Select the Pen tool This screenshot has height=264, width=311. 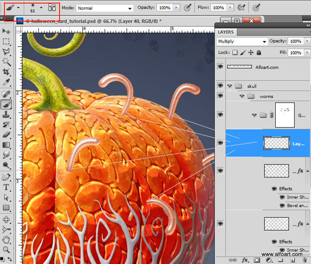6,177
